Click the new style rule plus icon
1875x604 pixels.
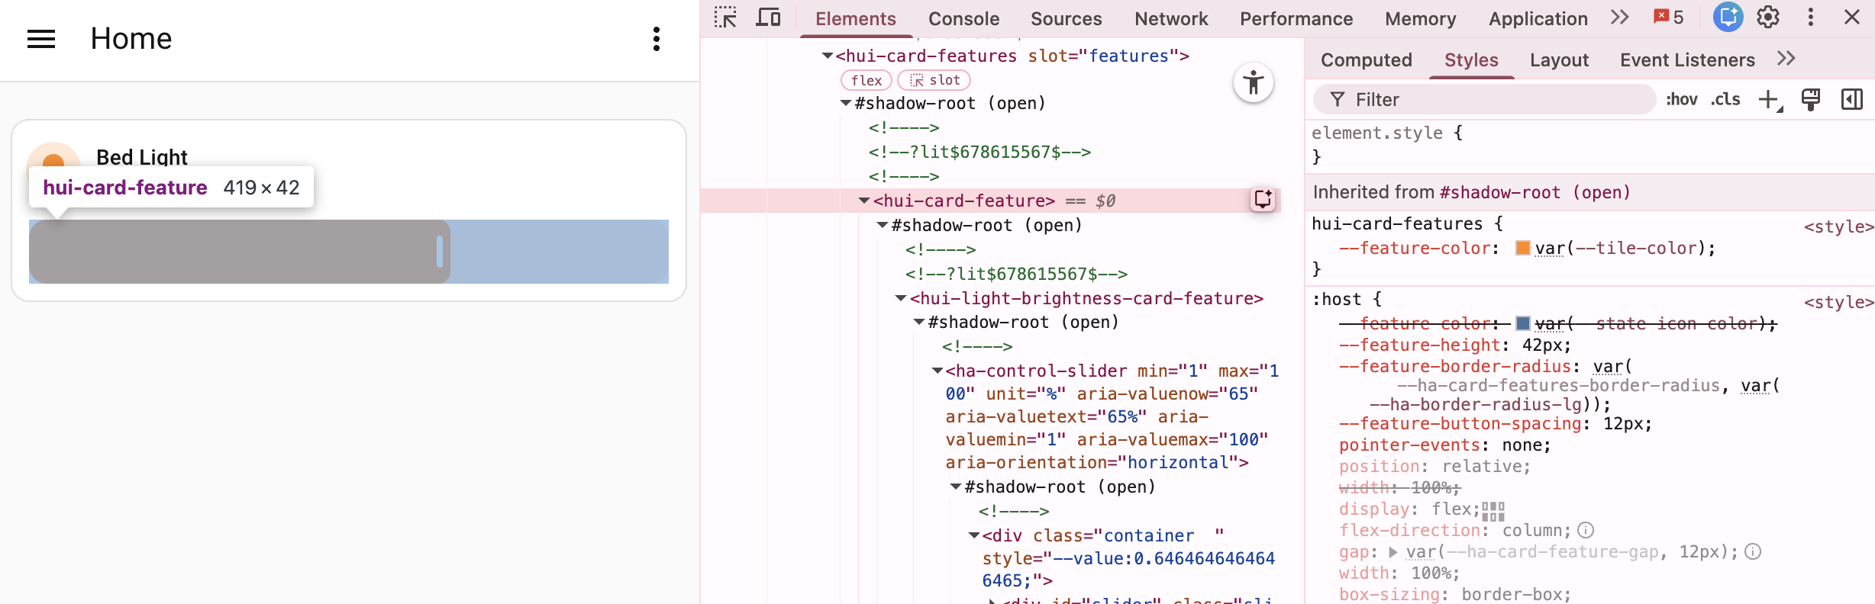tap(1768, 100)
